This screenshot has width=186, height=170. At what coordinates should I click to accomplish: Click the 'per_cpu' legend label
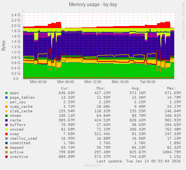click(18, 102)
